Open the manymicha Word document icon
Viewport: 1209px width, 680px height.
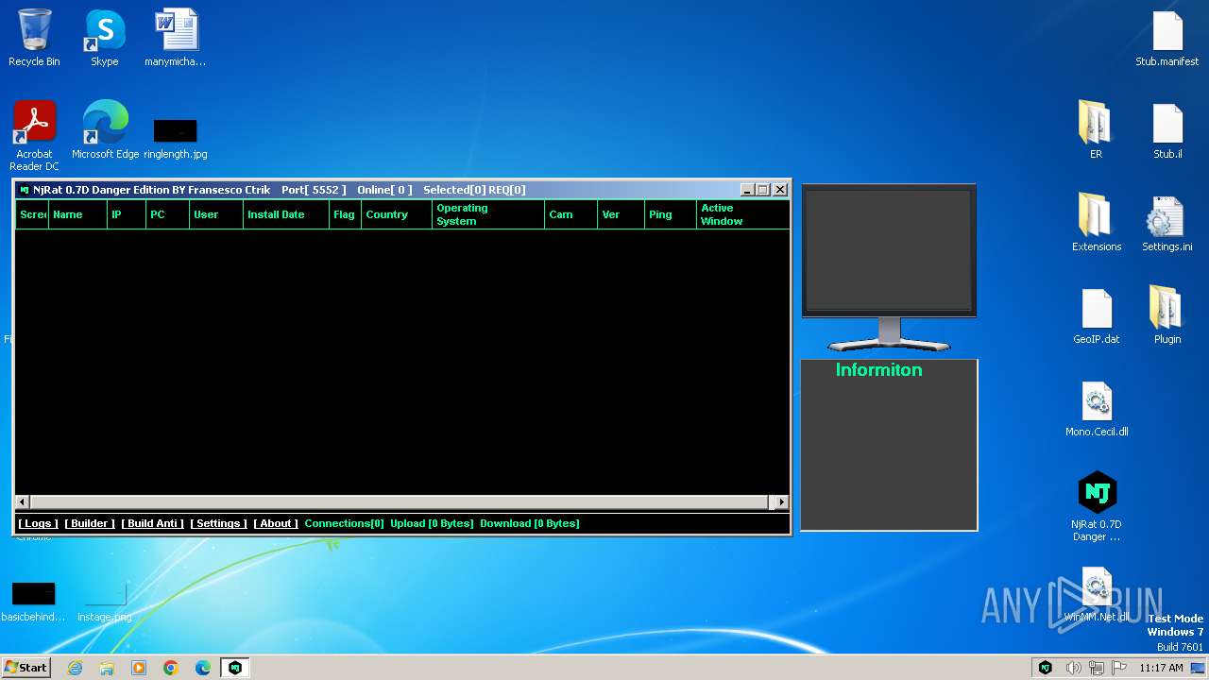175,38
